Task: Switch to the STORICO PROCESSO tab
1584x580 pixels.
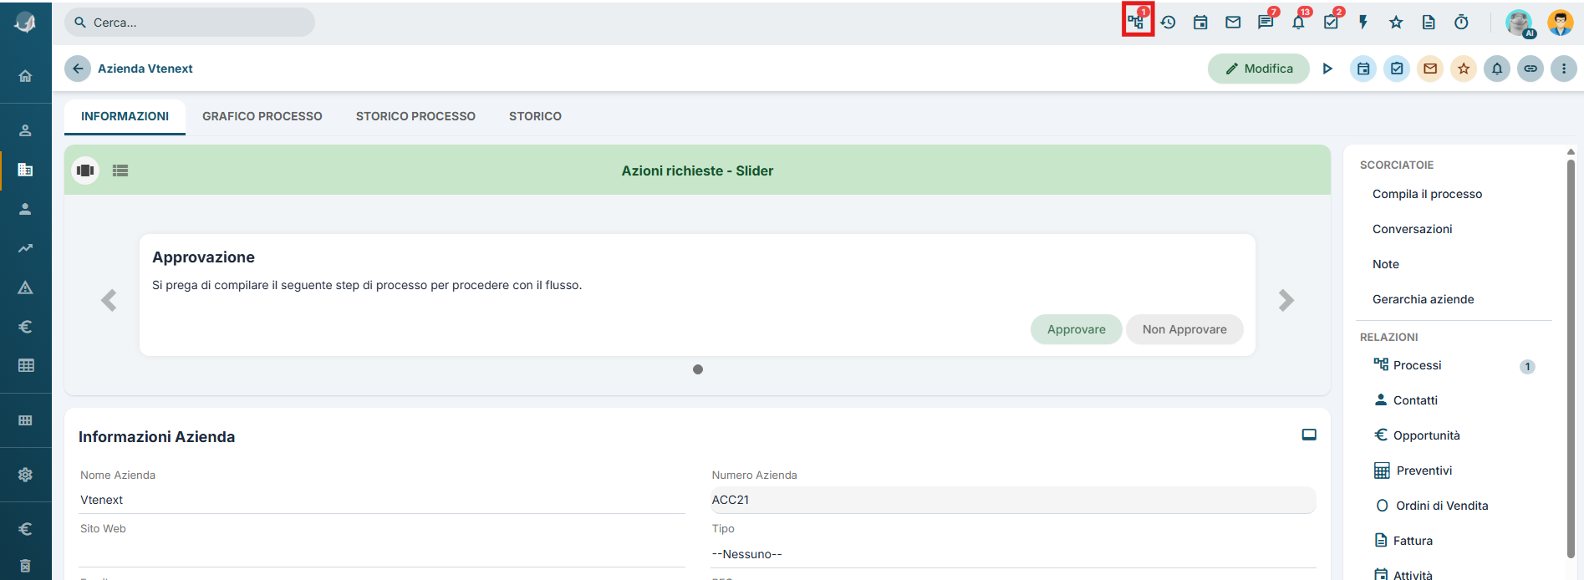Action: [415, 116]
